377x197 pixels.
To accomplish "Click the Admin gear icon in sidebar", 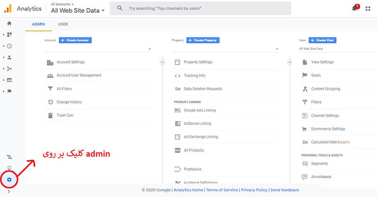I will 9,180.
